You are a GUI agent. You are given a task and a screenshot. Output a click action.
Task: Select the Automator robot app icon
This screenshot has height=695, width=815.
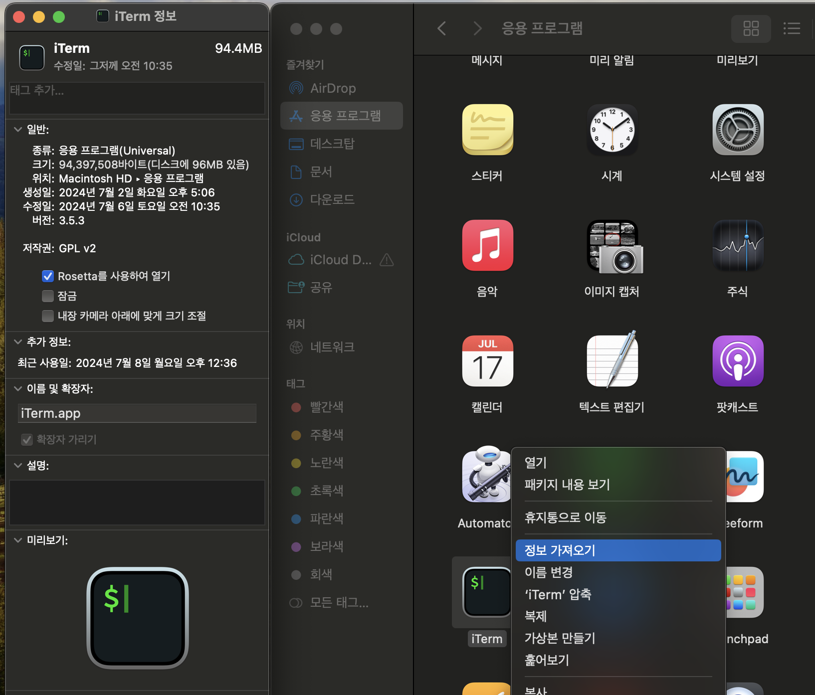(x=486, y=475)
